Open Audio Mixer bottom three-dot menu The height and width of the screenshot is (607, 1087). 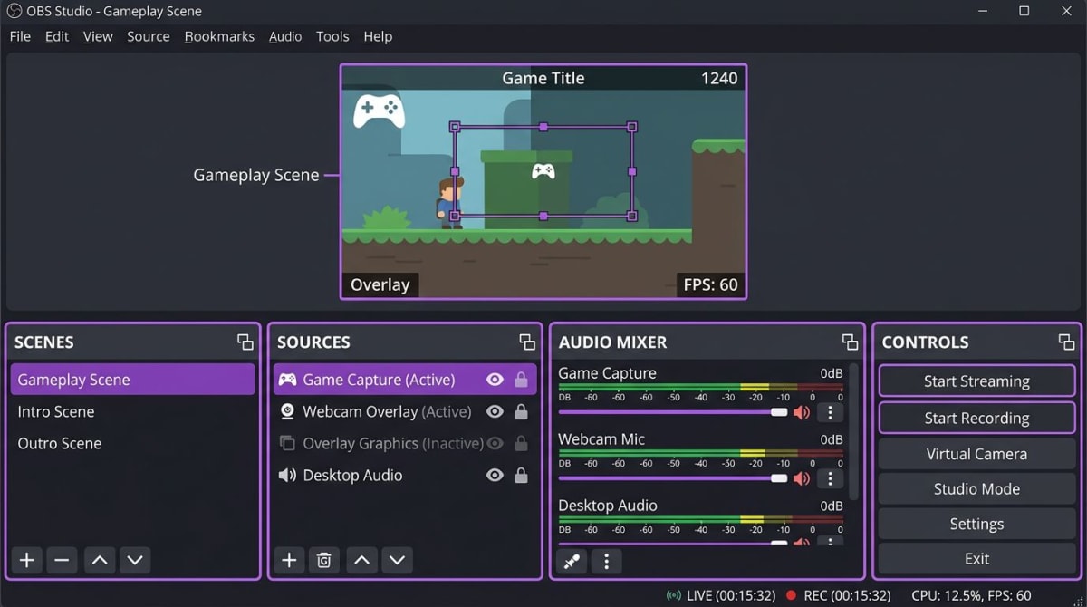[606, 561]
